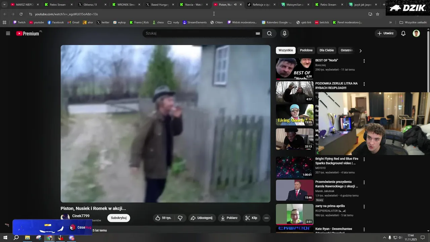
Task: Open the YouTube hamburger guide menu
Action: pos(8,33)
